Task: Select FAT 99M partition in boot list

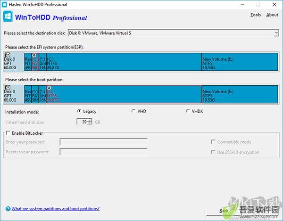Action: tap(35, 94)
